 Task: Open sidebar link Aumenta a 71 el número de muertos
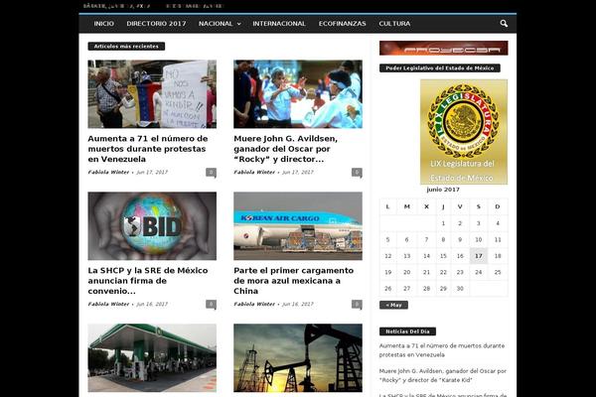[442, 350]
